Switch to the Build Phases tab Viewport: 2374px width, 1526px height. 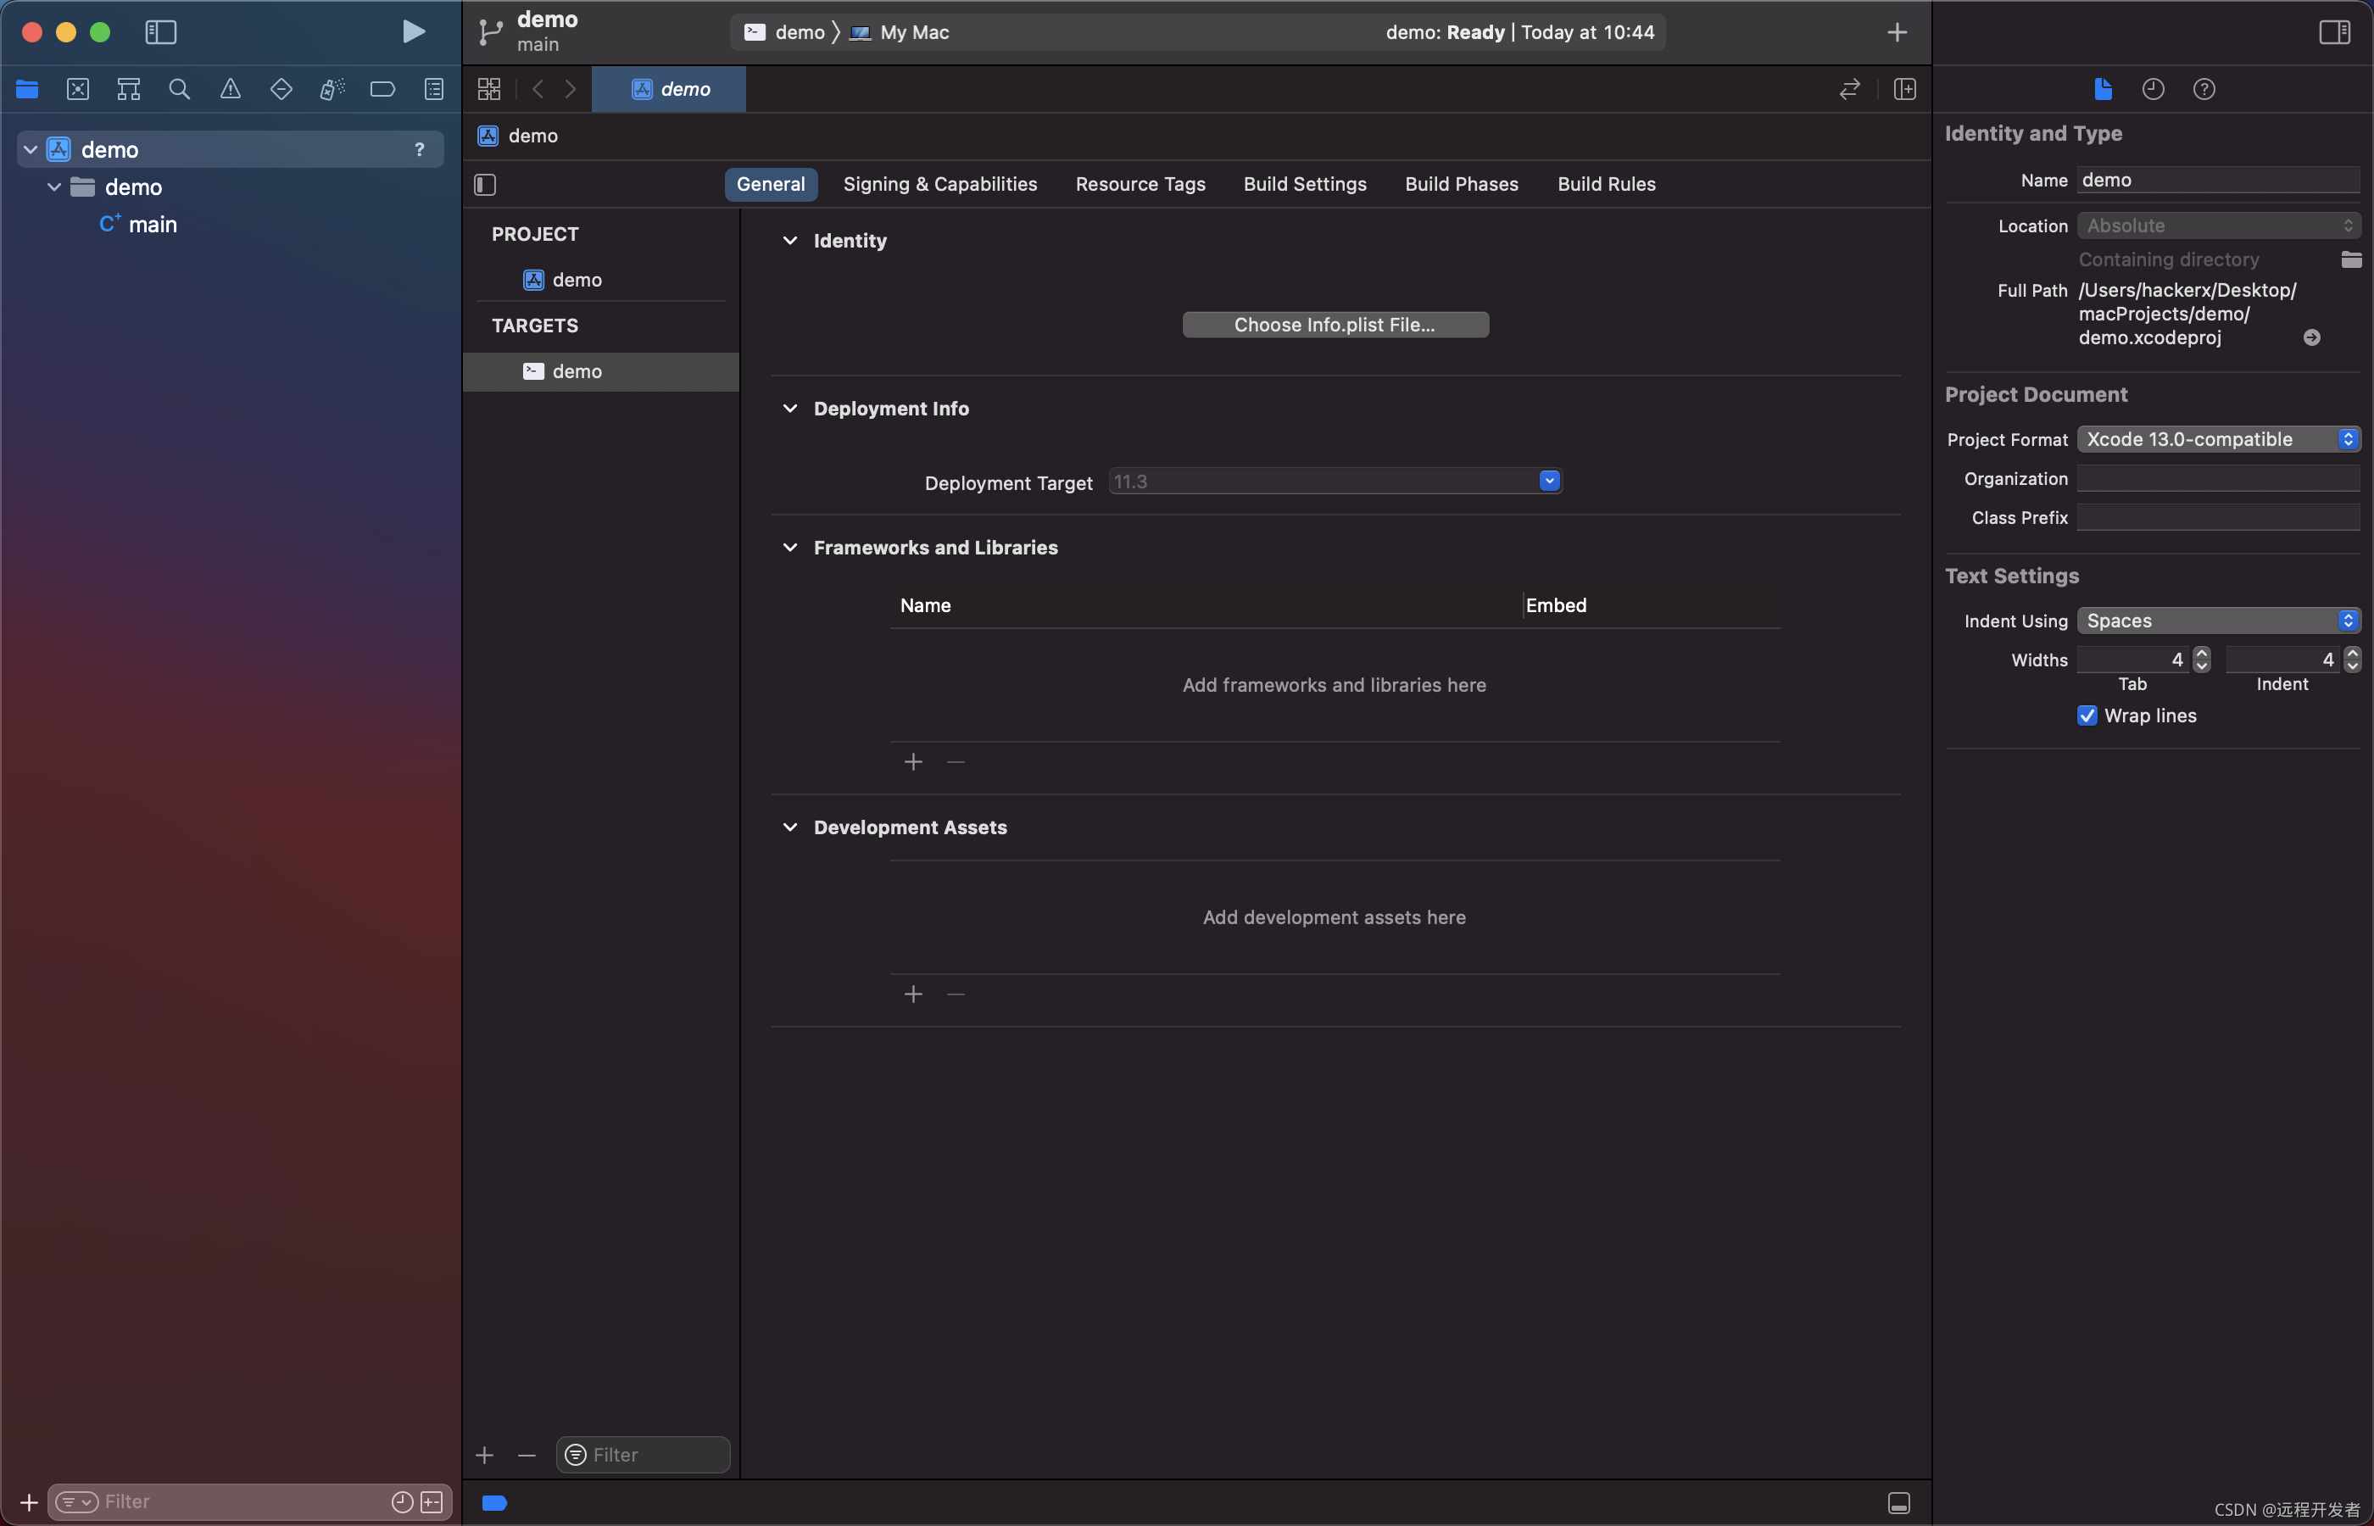[x=1462, y=184]
